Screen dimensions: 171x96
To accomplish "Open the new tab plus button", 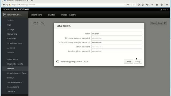I will [x=32, y=1].
